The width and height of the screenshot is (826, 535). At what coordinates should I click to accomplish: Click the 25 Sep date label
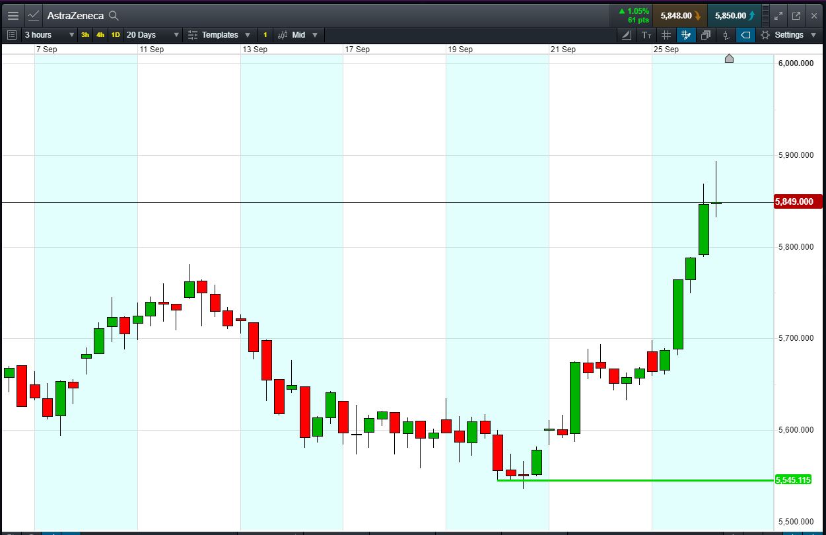(666, 50)
